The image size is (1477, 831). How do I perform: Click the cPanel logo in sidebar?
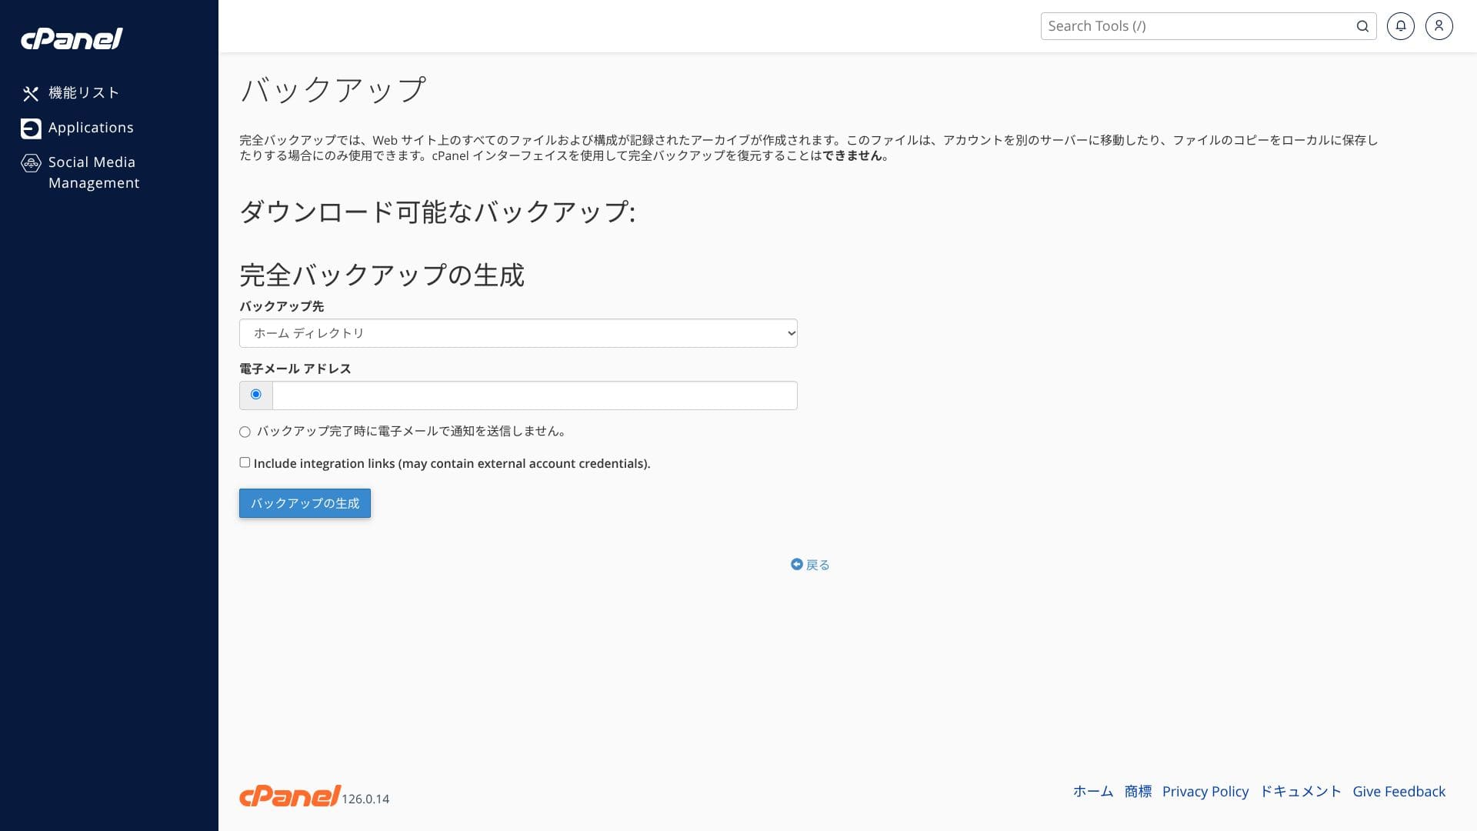tap(72, 38)
